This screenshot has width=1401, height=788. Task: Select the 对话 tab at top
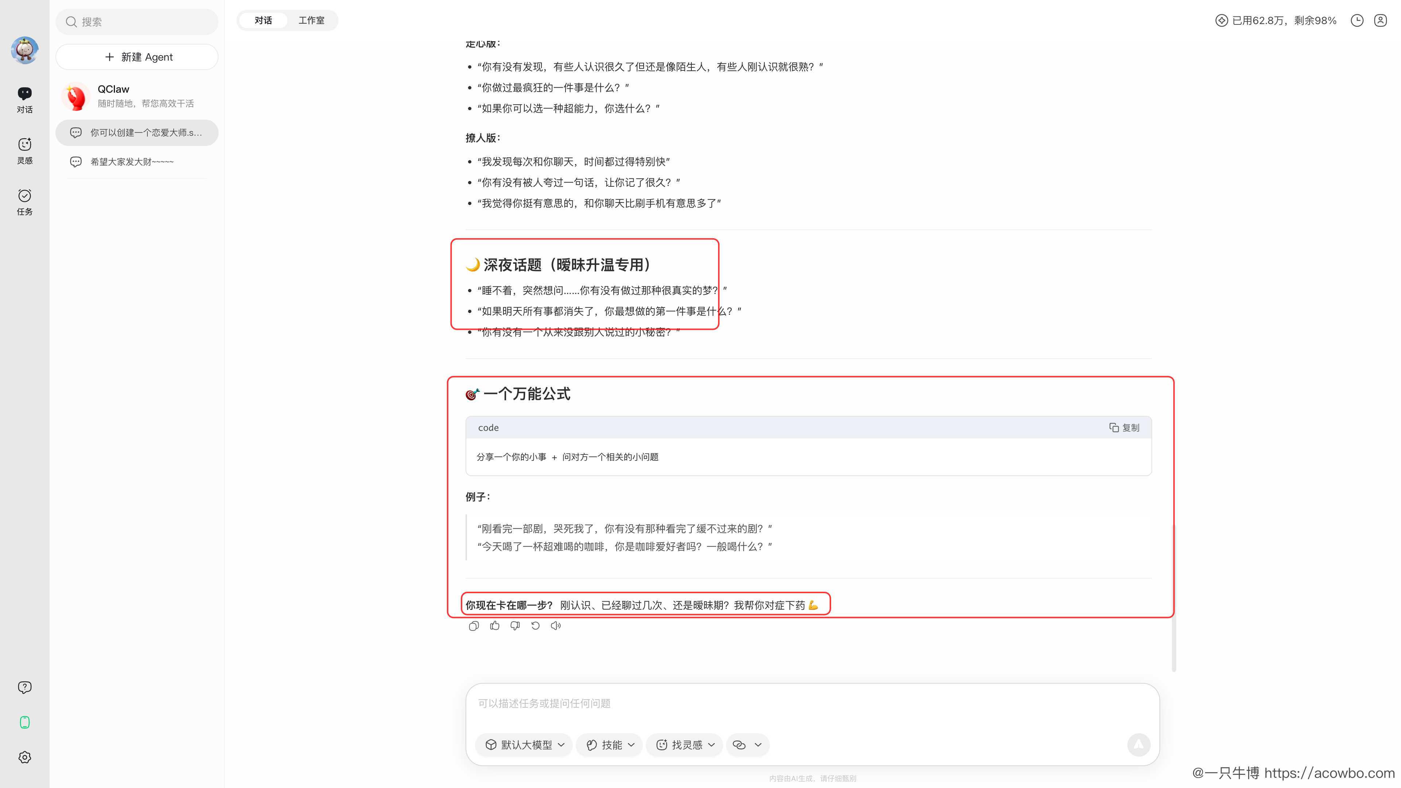(x=263, y=21)
